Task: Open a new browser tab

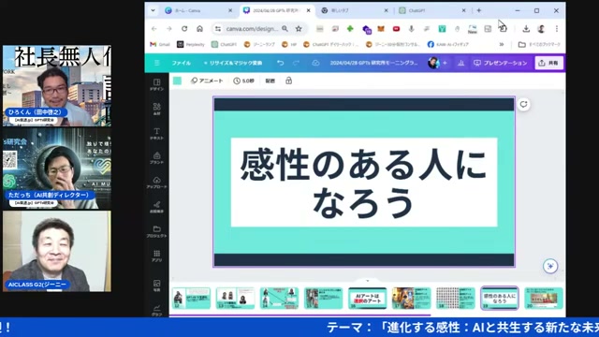Action: tap(478, 10)
